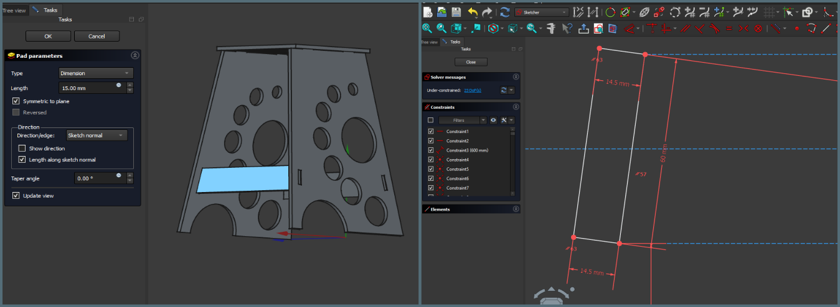Open the constraint Filters dropdown
Viewport: 840px width, 307px height.
coord(462,120)
